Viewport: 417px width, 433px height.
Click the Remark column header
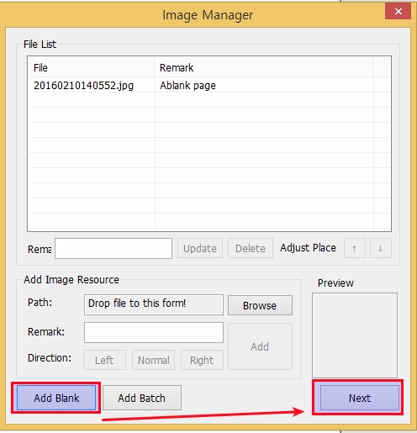264,67
